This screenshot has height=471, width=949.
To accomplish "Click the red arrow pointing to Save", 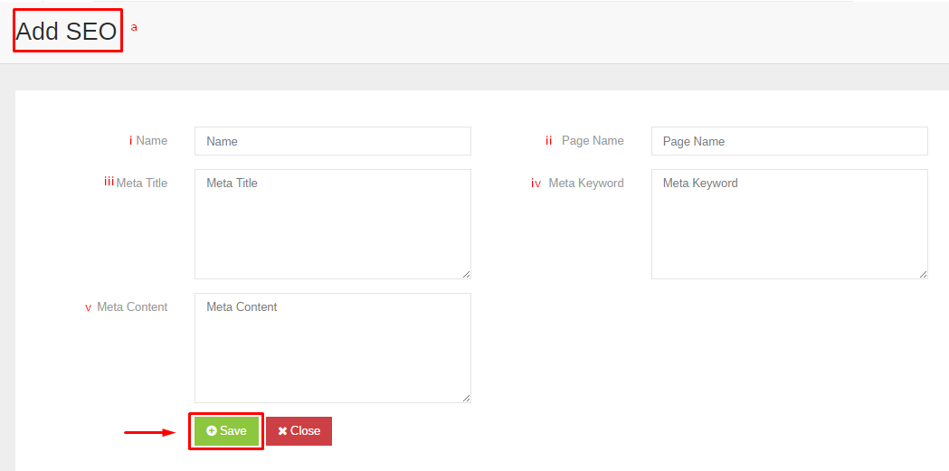I will tap(150, 432).
